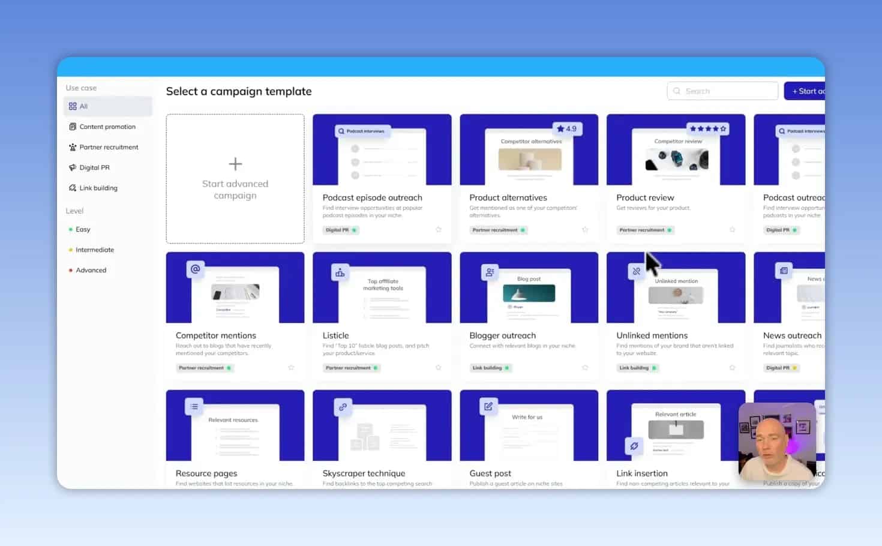
Task: Open the Product alternatives template title
Action: [508, 197]
